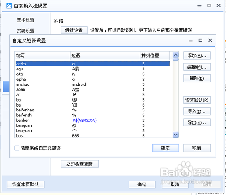Select the aerfa row
Image resolution: width=226 pixels, height=195 pixels.
(x=93, y=64)
